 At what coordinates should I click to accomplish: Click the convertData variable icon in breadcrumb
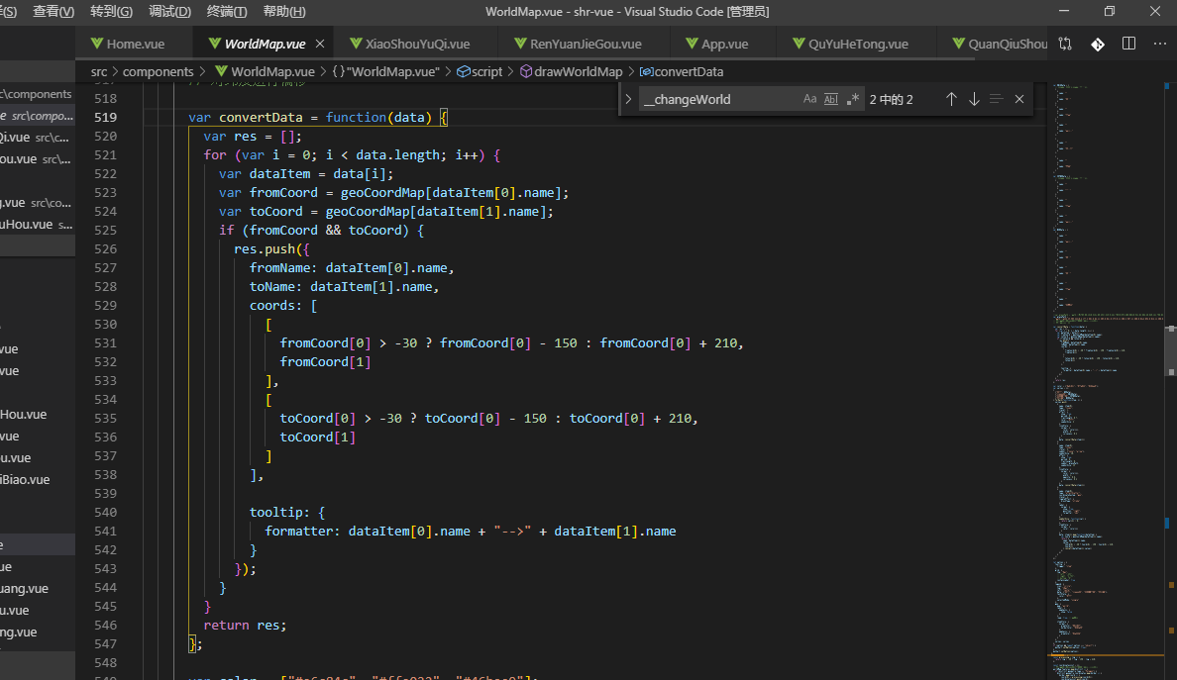(x=646, y=71)
